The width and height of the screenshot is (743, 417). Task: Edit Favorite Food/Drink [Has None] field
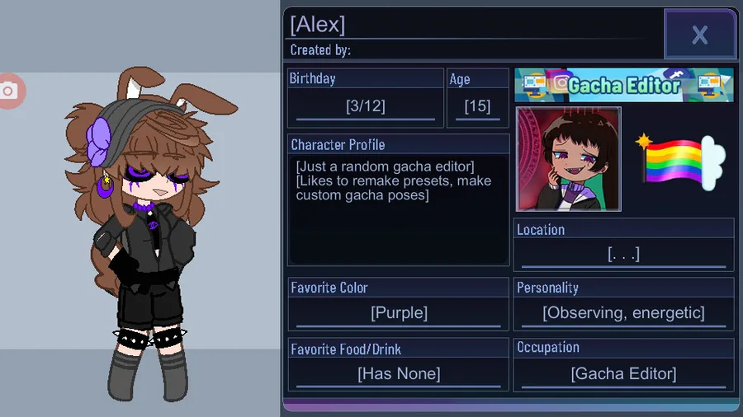tap(399, 373)
